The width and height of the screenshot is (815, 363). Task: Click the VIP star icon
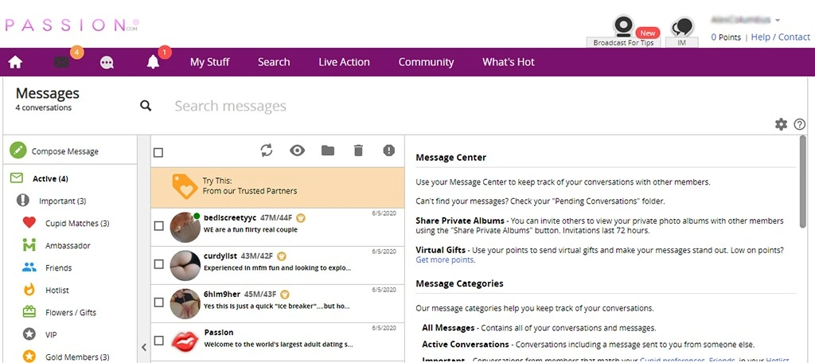pyautogui.click(x=29, y=334)
